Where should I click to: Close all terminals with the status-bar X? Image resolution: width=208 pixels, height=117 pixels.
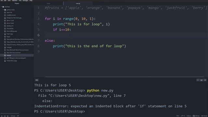click(8, 116)
